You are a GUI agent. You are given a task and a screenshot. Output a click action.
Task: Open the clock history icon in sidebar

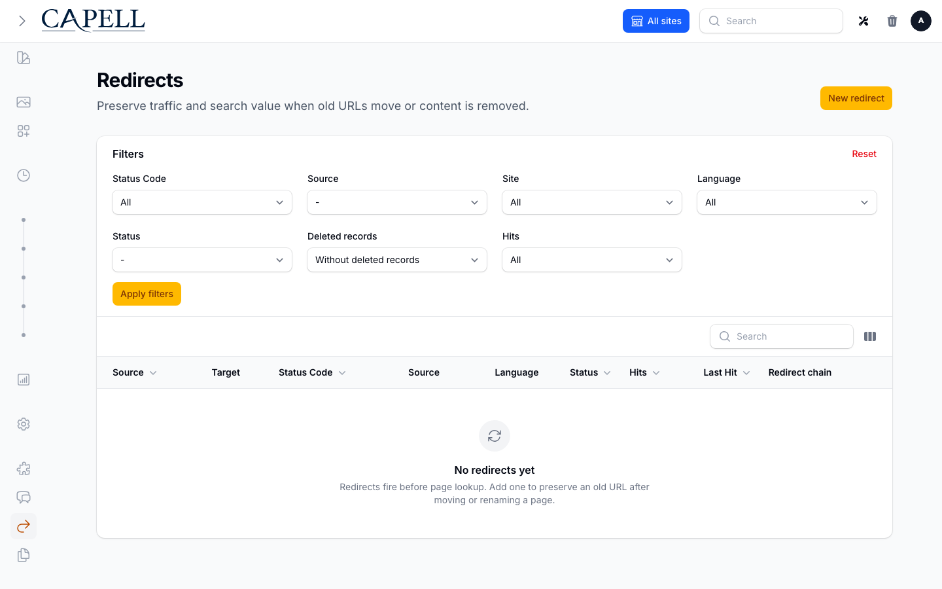pyautogui.click(x=24, y=175)
